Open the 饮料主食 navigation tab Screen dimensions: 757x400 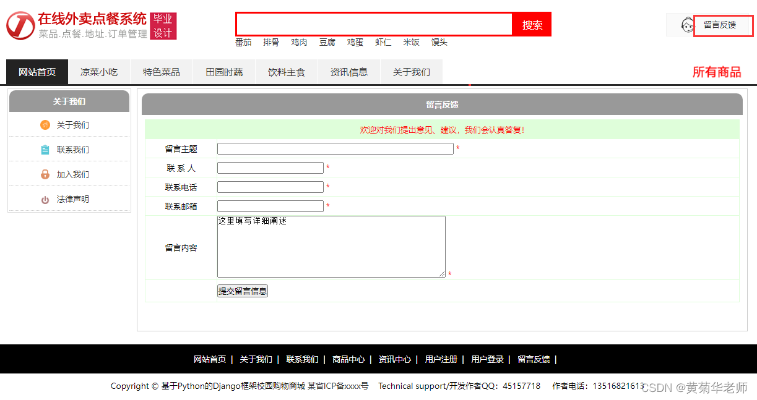[x=287, y=72]
